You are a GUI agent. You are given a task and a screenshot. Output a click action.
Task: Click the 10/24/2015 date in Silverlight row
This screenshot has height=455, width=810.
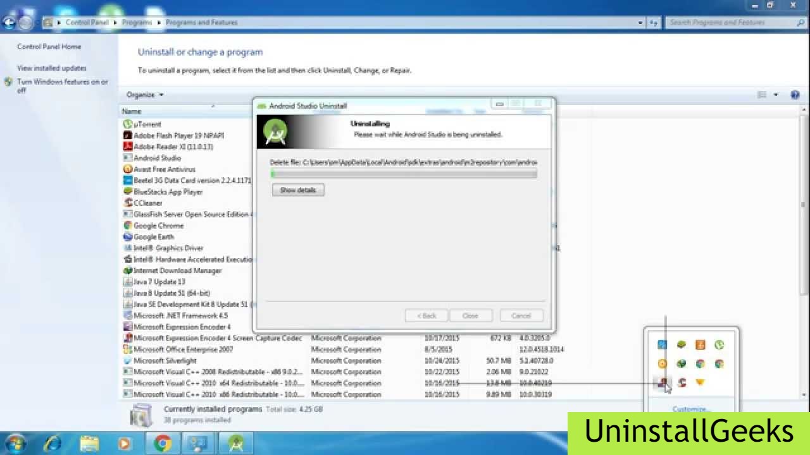point(442,361)
